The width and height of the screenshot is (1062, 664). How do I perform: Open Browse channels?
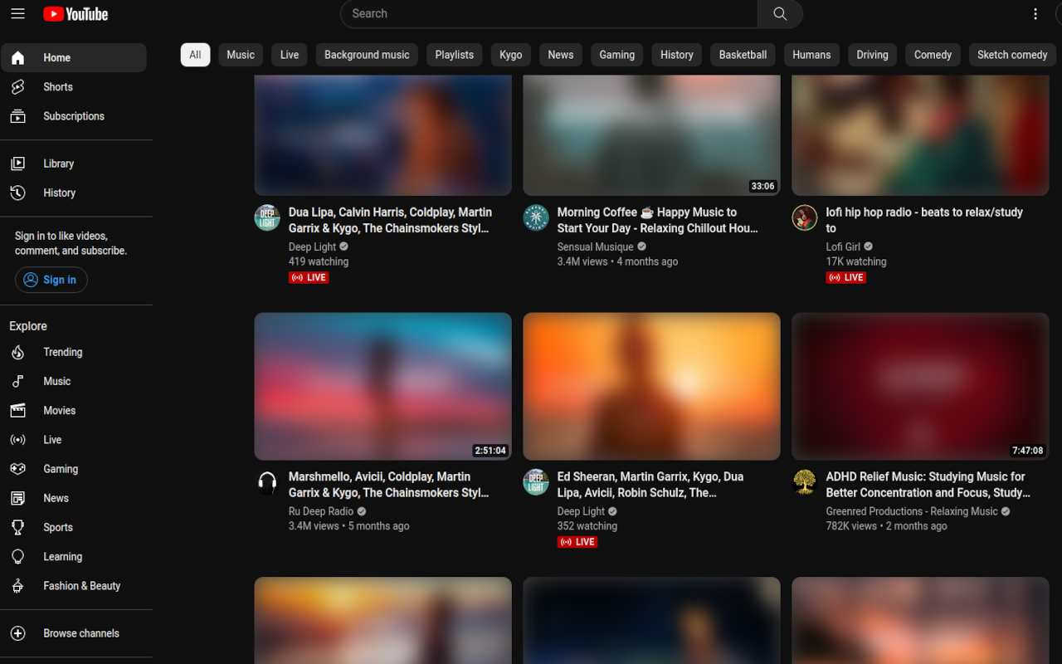pos(80,633)
